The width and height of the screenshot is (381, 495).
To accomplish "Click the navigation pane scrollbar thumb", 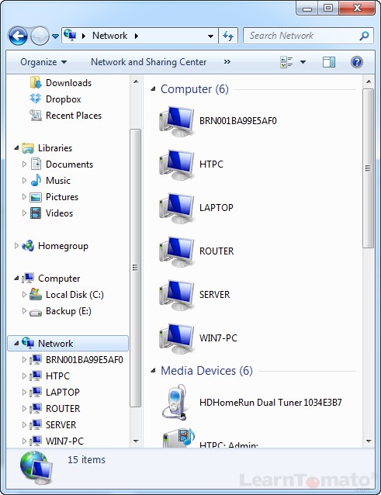I will pos(136,268).
